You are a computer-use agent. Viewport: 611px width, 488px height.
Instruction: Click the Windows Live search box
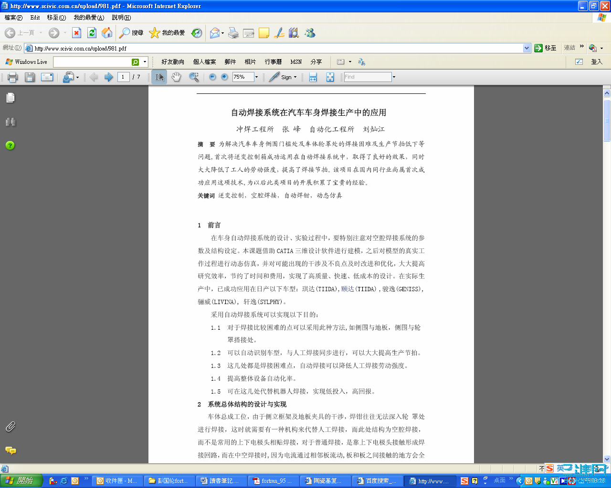pos(92,62)
